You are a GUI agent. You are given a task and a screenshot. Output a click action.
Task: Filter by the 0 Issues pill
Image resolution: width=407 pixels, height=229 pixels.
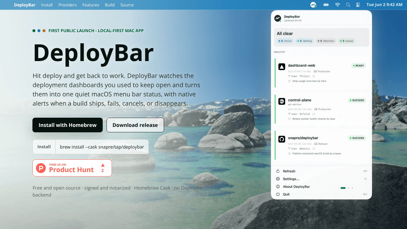tap(347, 41)
